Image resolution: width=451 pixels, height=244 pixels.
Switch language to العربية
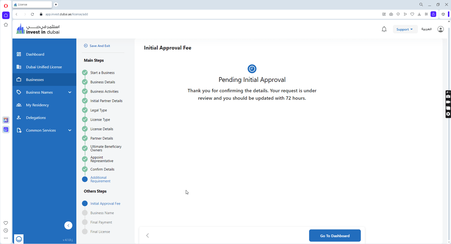point(426,29)
